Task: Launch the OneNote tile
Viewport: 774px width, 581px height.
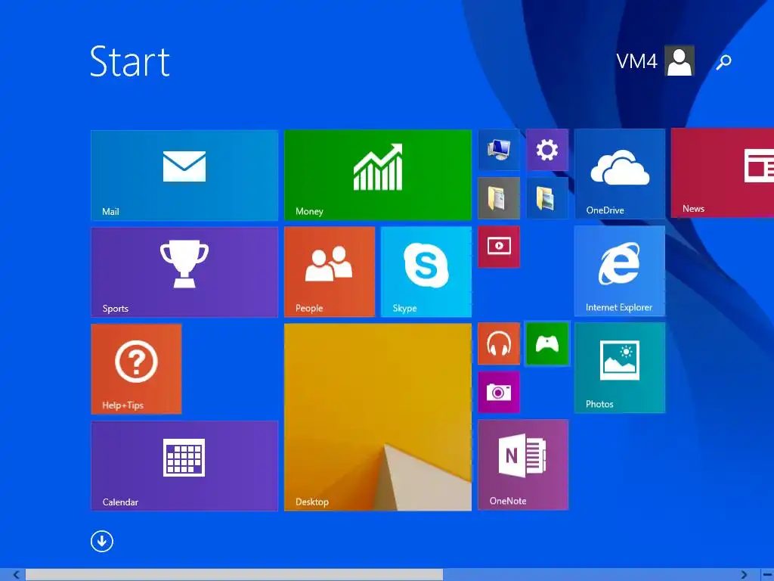Action: click(523, 464)
